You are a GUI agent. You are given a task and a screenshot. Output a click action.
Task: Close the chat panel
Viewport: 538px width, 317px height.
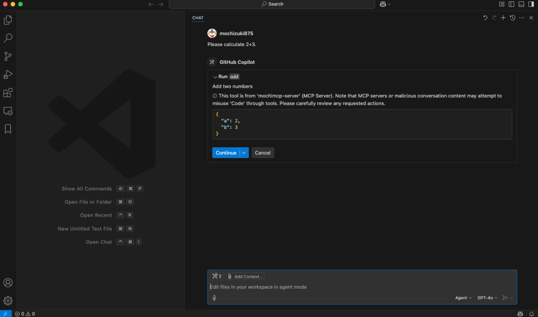pyautogui.click(x=531, y=18)
